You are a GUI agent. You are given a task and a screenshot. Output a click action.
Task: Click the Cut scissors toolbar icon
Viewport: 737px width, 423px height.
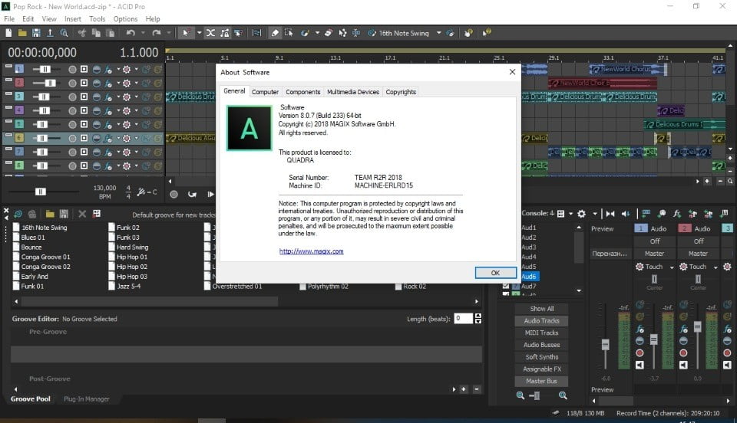pos(82,33)
